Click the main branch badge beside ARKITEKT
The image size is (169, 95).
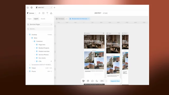point(105,13)
